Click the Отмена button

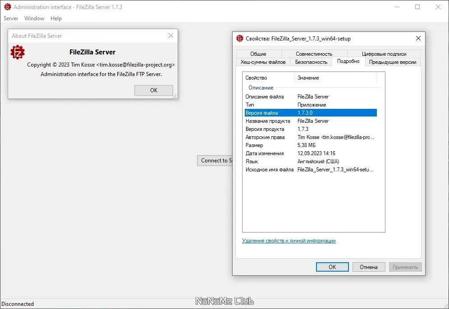369,267
